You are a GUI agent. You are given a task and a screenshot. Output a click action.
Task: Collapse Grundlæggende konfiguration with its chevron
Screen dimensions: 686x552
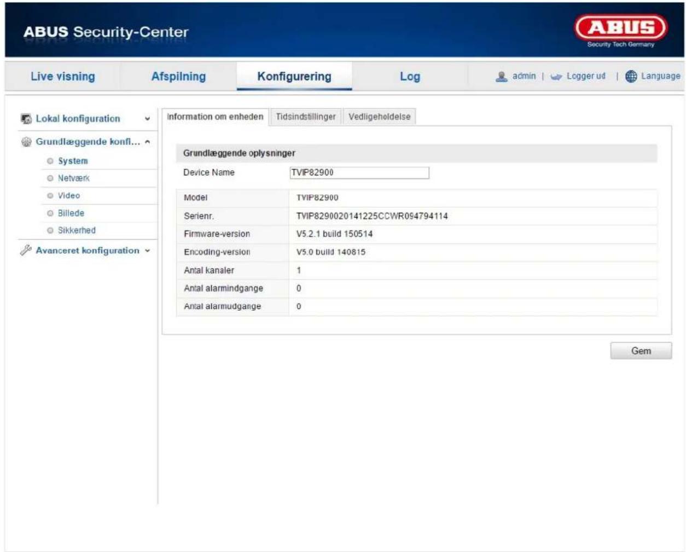pos(147,142)
